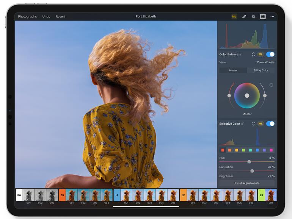Toggle the Color Balance switch off
Viewport: 292px width, 219px height.
click(x=270, y=54)
